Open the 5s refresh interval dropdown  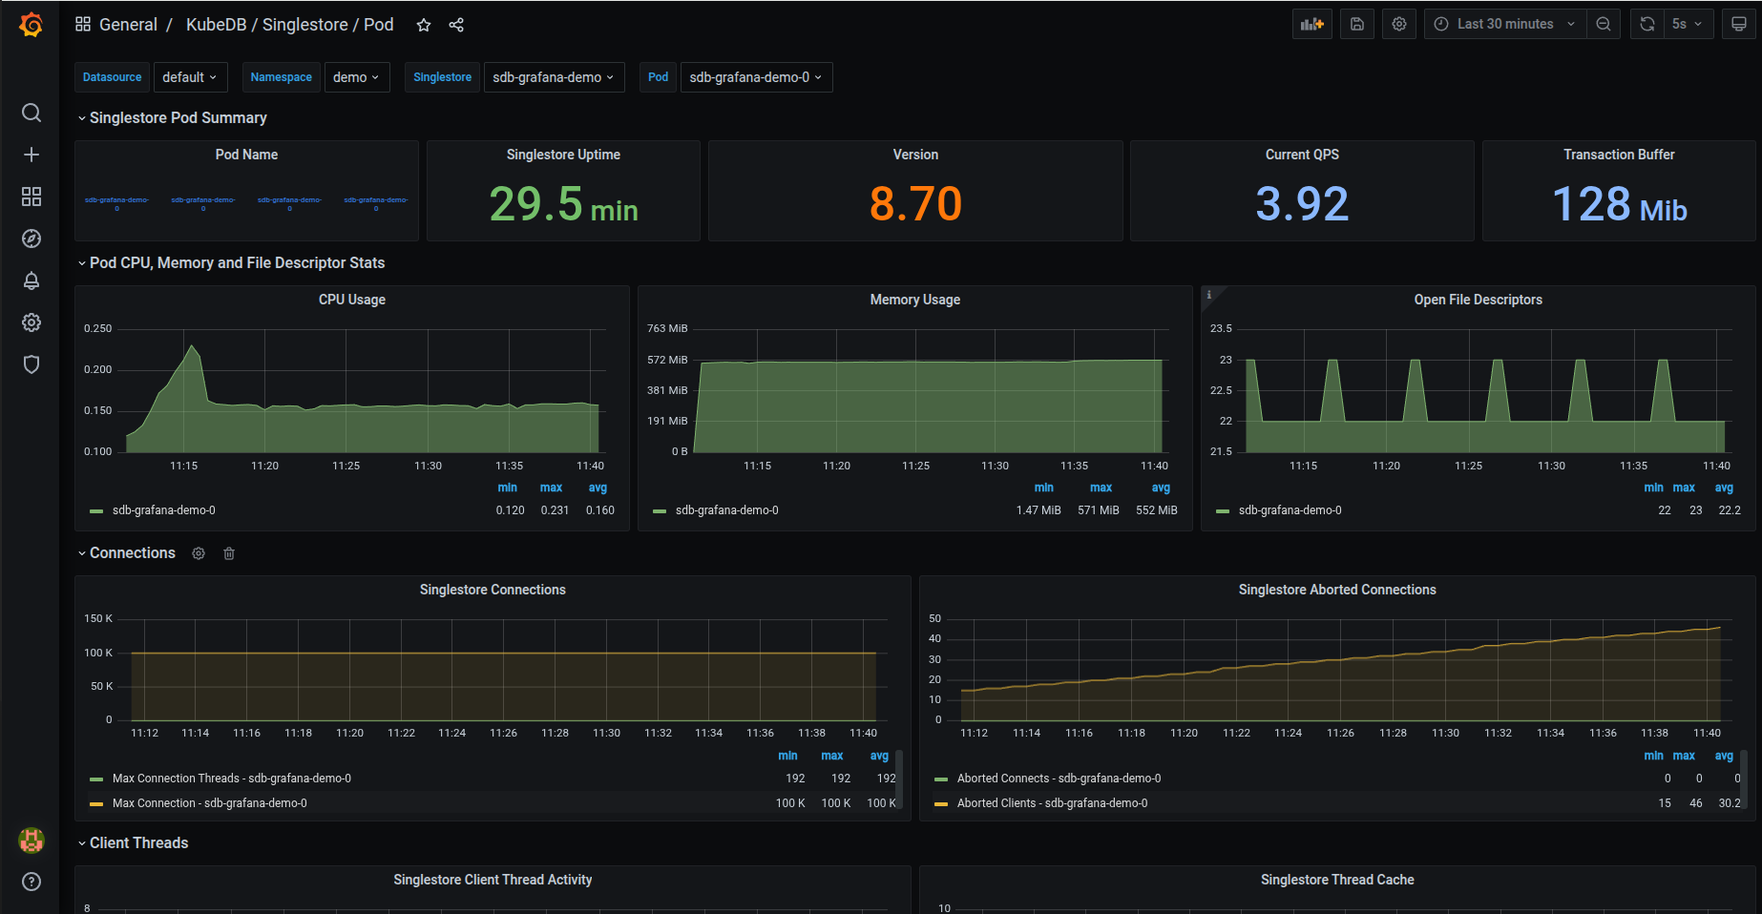(1689, 24)
